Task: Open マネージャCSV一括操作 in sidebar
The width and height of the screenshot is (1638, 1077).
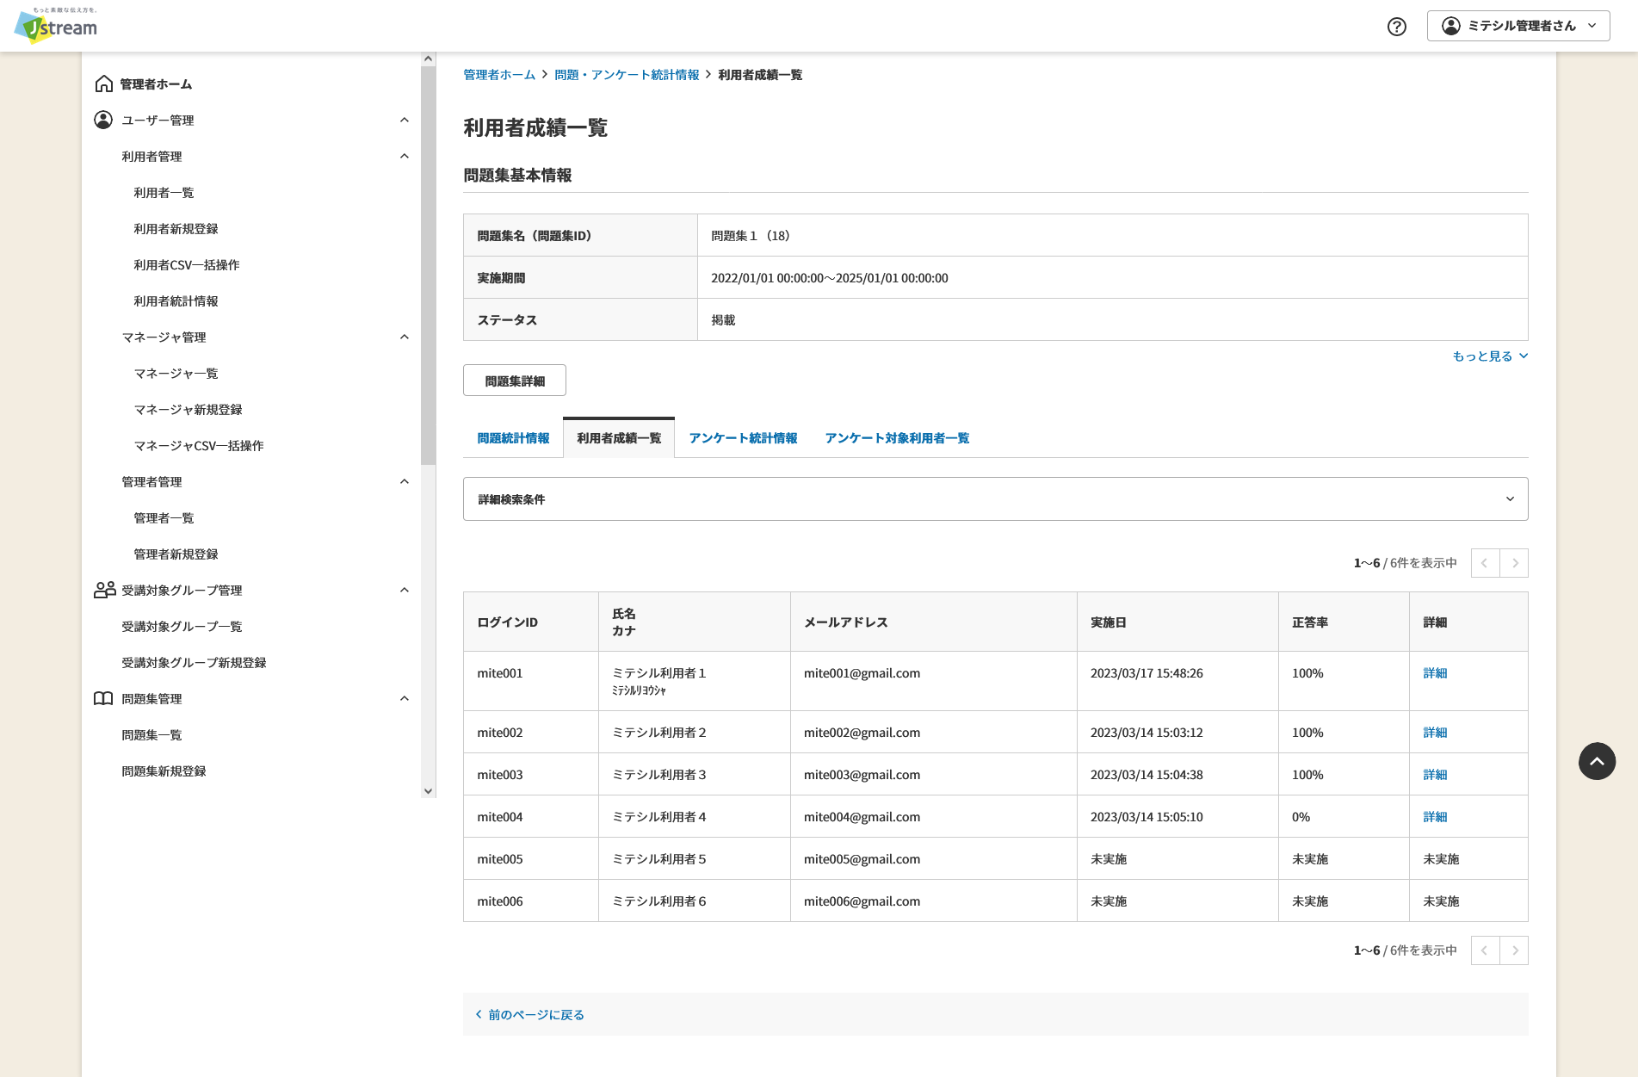Action: click(x=199, y=446)
